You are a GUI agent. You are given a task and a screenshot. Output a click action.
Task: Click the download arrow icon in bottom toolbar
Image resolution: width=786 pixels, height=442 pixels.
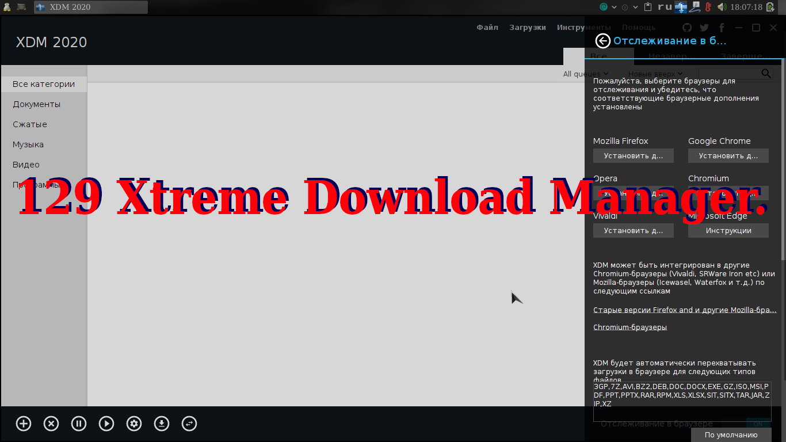[x=162, y=424]
